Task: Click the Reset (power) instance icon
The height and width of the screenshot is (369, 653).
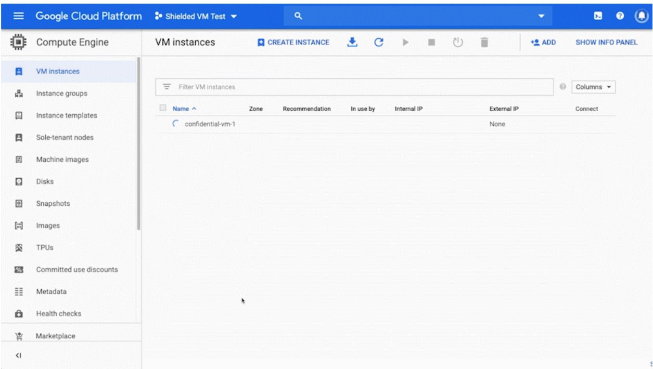Action: [x=458, y=43]
